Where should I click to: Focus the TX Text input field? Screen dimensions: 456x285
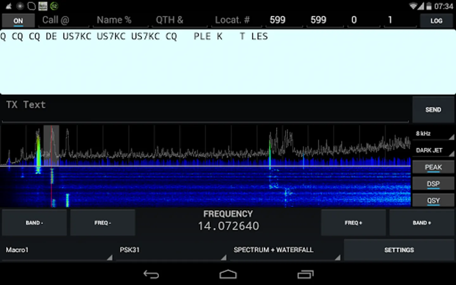[x=205, y=109]
